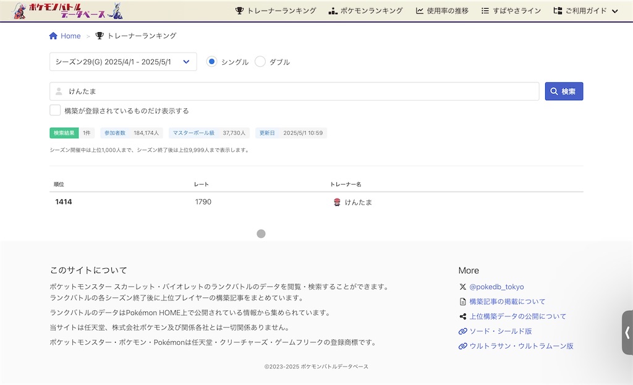Screen dimensions: 633x385
Task: Enable 構築が登録されているものだけ表示する checkbox
Action: 55,110
